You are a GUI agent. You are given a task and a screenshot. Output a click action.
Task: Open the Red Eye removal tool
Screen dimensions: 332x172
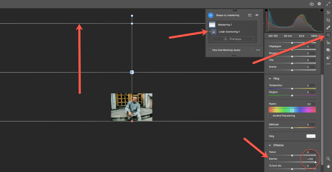[x=328, y=43]
